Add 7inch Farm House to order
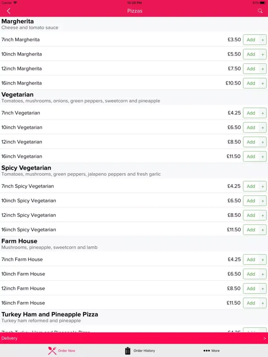The height and width of the screenshot is (357, 268). click(x=251, y=260)
